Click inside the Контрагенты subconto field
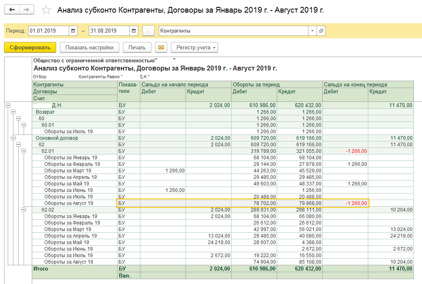 tap(234, 31)
